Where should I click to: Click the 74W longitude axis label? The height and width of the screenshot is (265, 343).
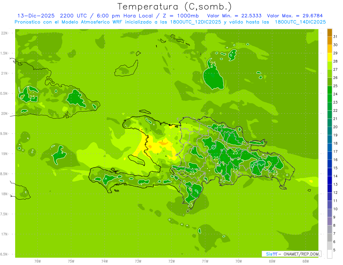coord(105,261)
